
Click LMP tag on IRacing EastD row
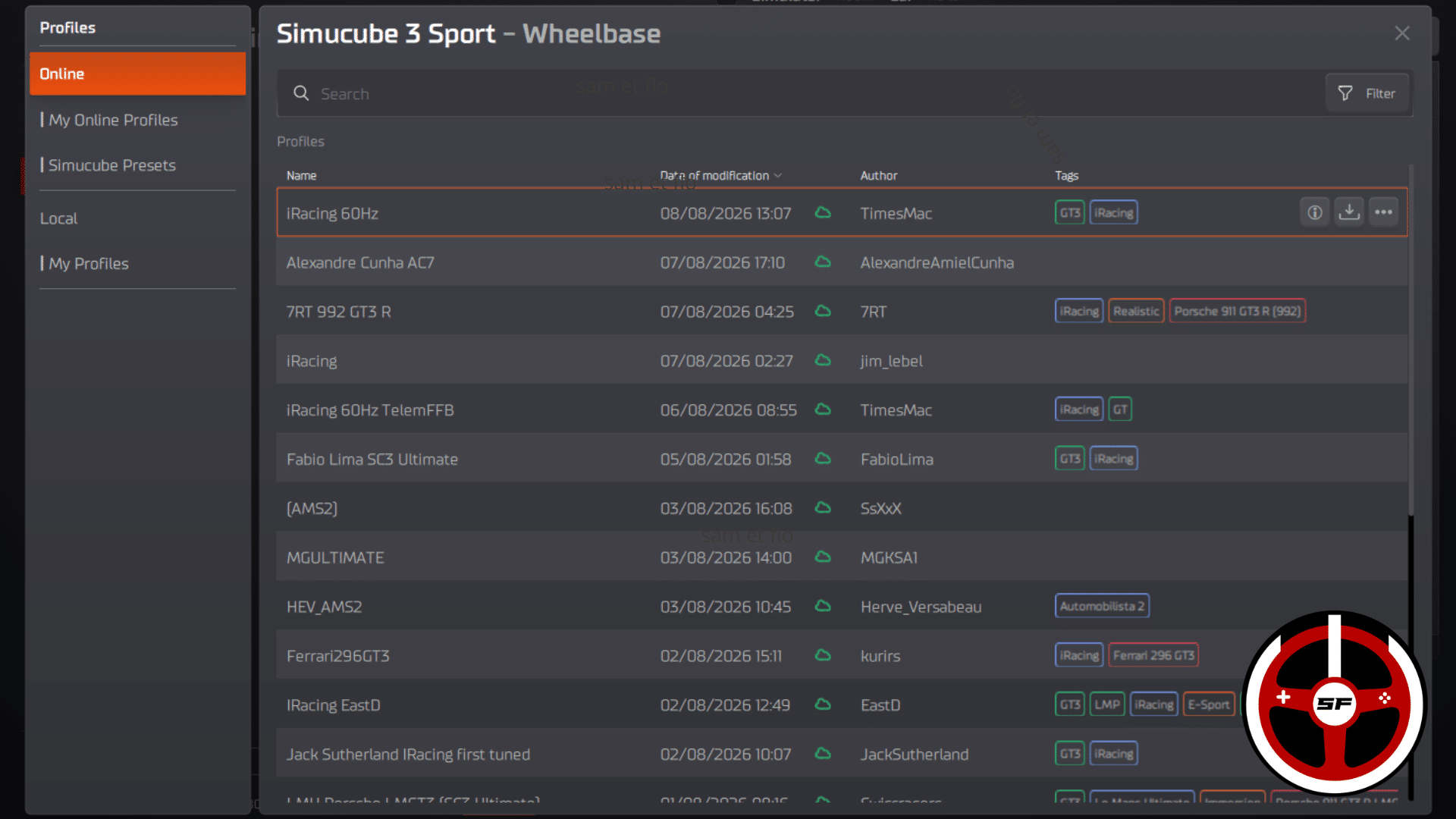[1107, 704]
